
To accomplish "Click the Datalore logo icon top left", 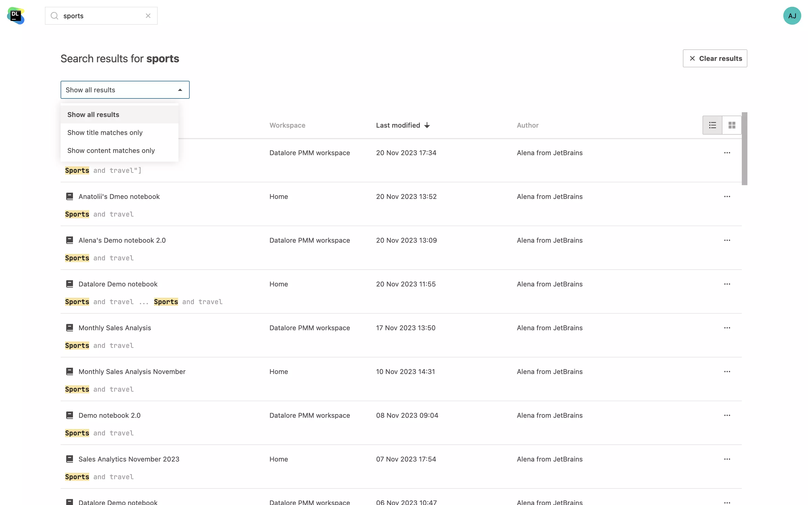I will pos(16,16).
